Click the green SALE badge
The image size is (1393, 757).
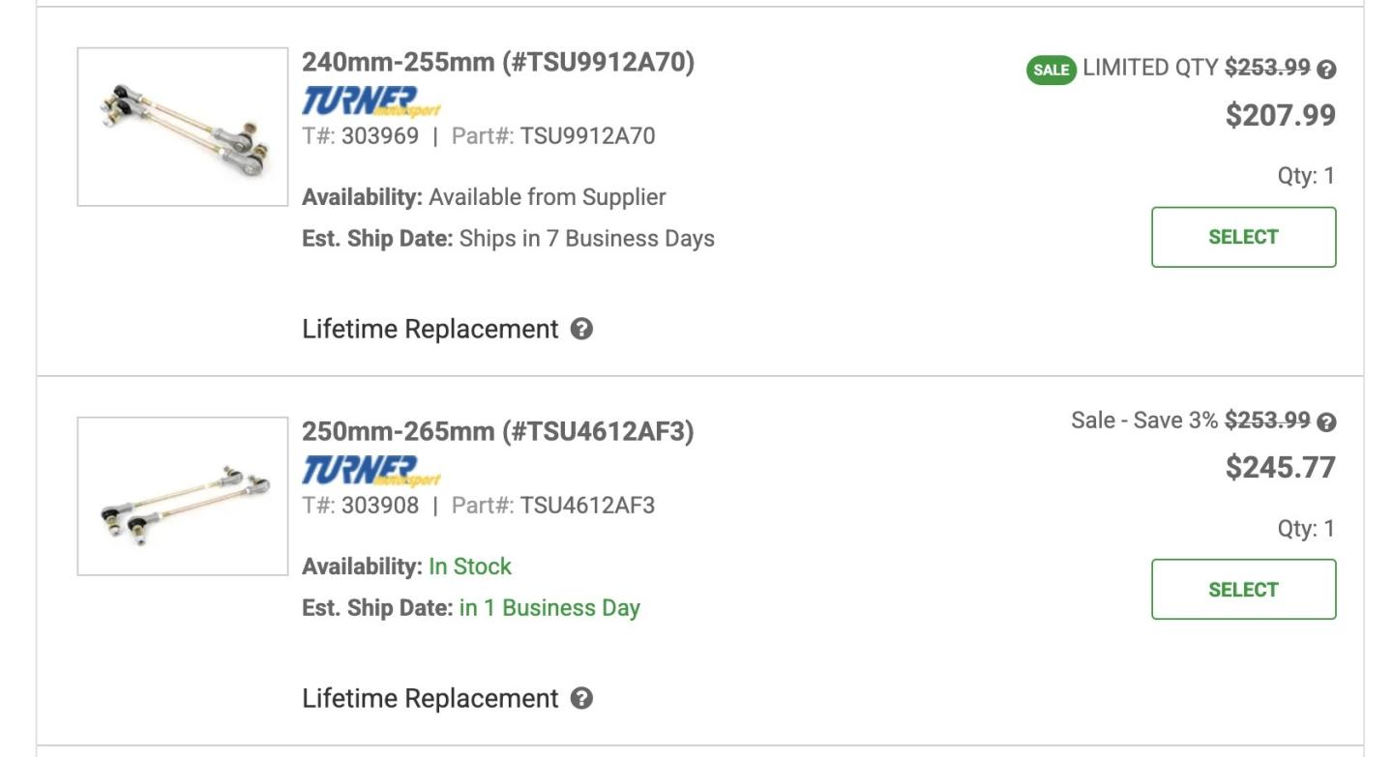click(x=1051, y=69)
